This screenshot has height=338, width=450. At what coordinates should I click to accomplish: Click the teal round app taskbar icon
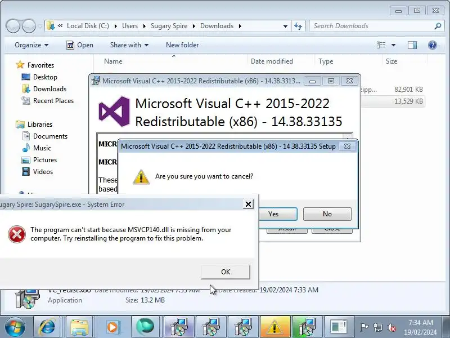coord(145,327)
